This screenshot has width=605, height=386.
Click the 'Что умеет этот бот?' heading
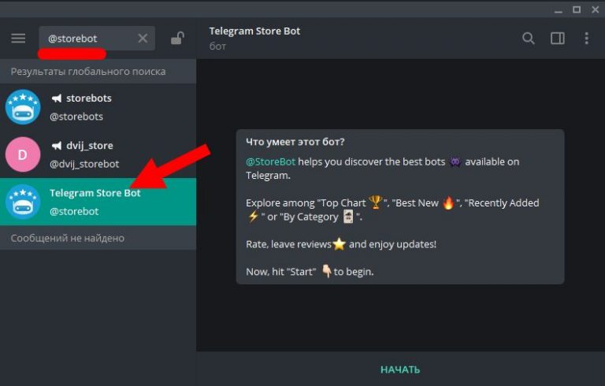(295, 142)
